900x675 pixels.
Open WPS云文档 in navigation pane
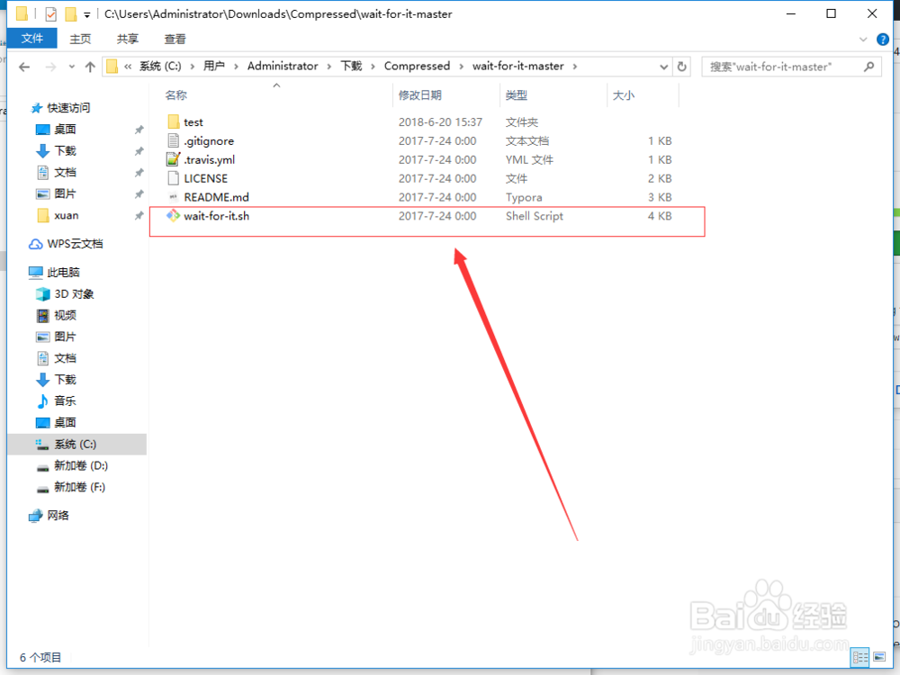click(x=75, y=244)
